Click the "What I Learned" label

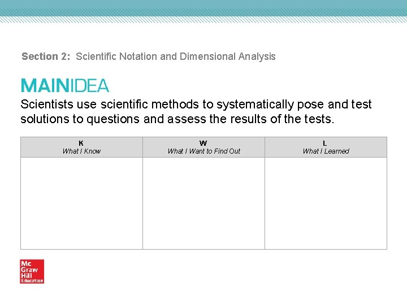[326, 151]
